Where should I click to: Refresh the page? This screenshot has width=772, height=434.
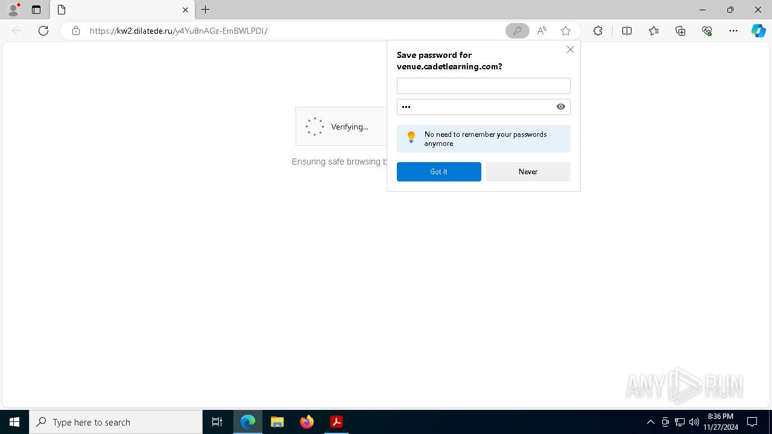(x=43, y=31)
